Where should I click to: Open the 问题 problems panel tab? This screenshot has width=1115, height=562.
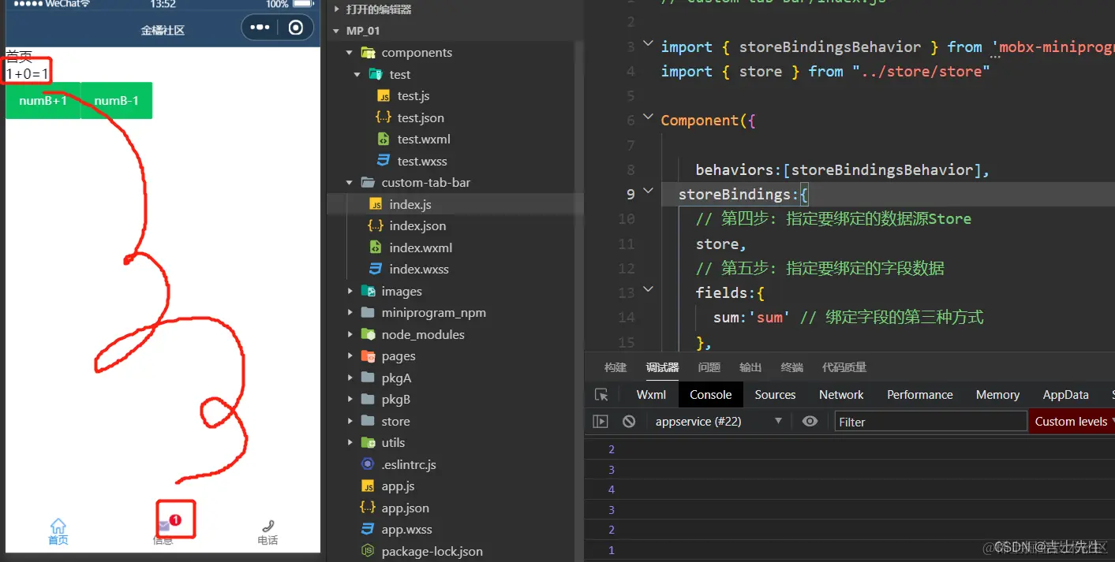coord(709,367)
